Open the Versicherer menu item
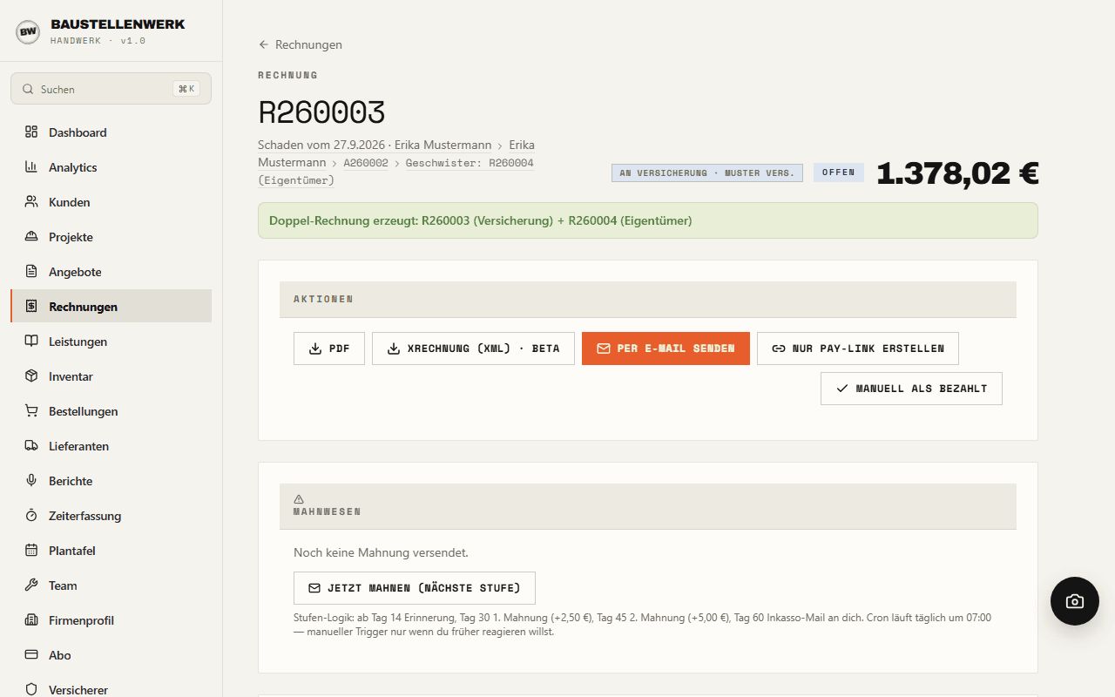1115x697 pixels. coord(111,685)
